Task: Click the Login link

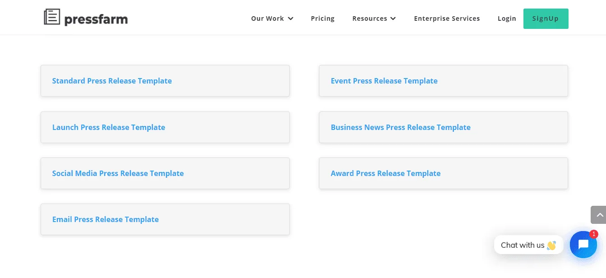Action: click(507, 19)
